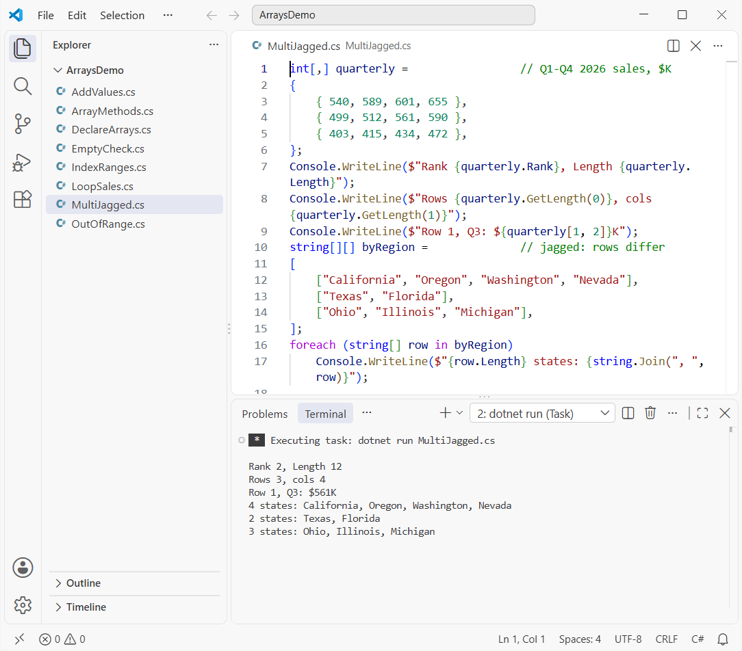Screen dimensions: 742x651
Task: Click the ArraysDemo command center search box
Action: (393, 15)
